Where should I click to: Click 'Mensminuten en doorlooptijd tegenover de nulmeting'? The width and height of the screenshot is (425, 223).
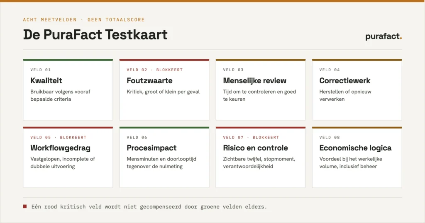pos(161,162)
